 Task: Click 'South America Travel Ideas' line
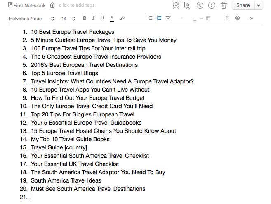pyautogui.click(x=66, y=180)
